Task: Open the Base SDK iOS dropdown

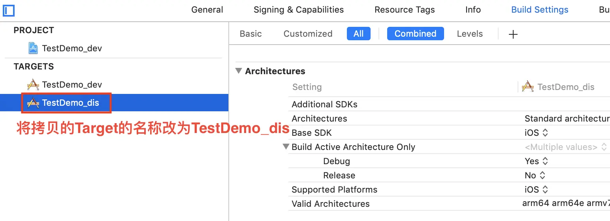Action: pyautogui.click(x=536, y=133)
